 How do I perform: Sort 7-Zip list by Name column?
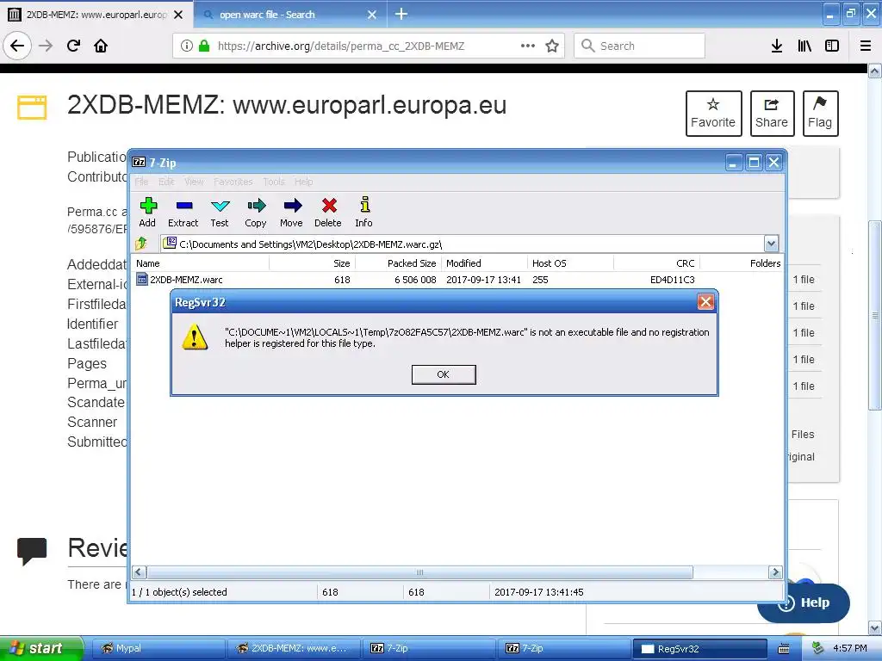click(200, 263)
